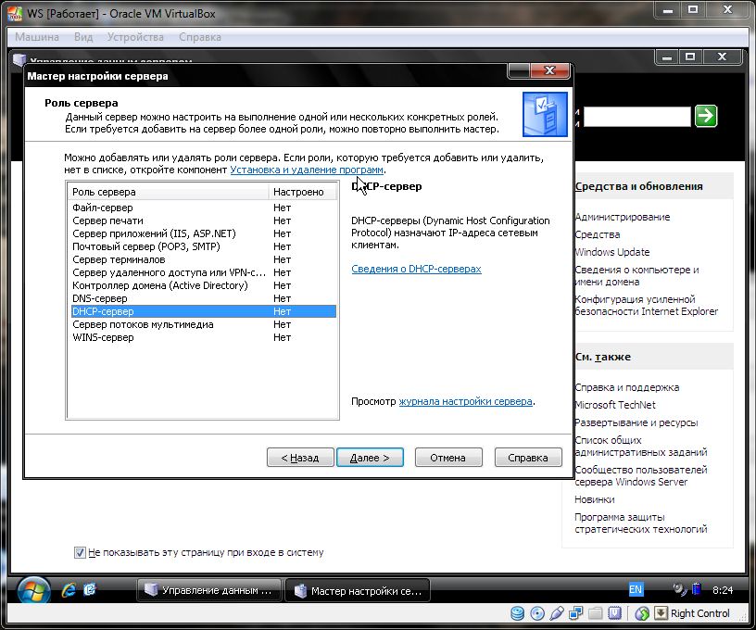Select the Контроллер домена (Active Directory) row
The image size is (756, 630).
(203, 286)
